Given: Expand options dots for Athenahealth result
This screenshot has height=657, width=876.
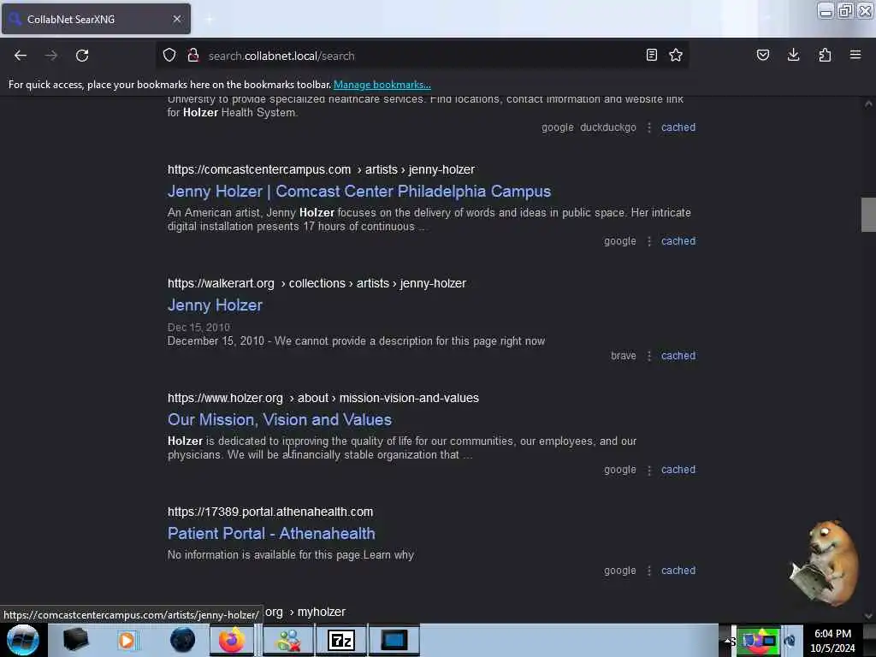Looking at the screenshot, I should [x=648, y=571].
